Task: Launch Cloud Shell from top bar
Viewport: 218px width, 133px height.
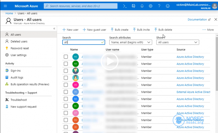Action: pos(125,6)
